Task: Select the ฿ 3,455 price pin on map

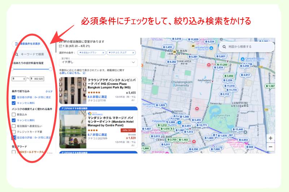Action: click(x=168, y=47)
